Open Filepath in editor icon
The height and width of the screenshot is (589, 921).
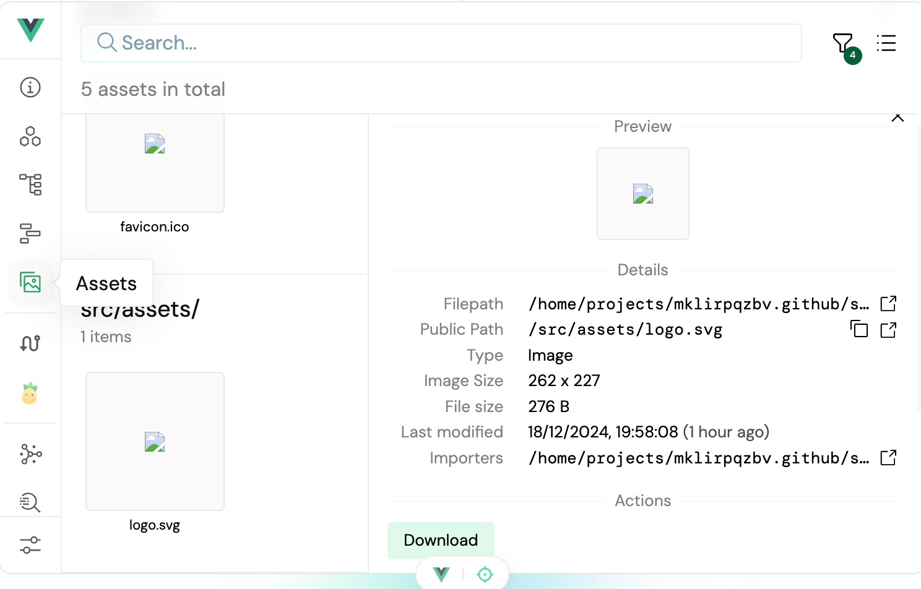pos(888,304)
